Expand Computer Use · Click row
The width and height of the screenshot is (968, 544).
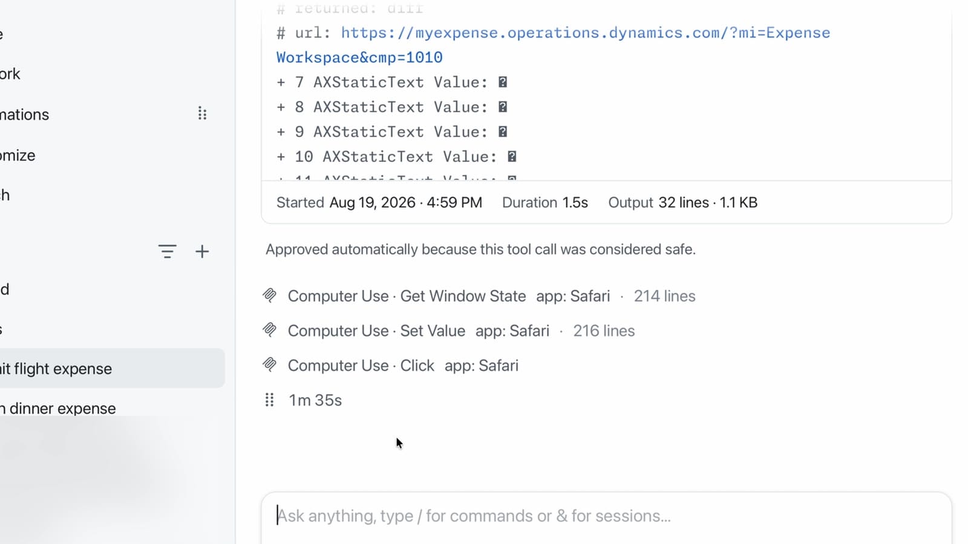click(391, 365)
